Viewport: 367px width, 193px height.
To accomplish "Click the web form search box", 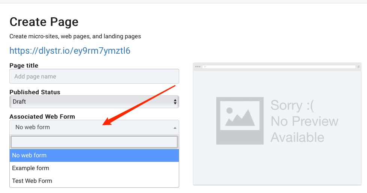I will click(94, 142).
